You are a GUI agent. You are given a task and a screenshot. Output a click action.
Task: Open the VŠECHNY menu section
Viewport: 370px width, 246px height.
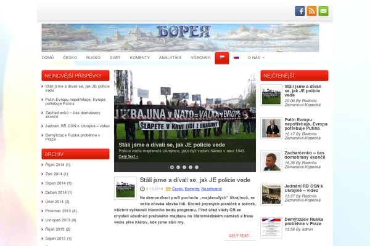click(200, 58)
